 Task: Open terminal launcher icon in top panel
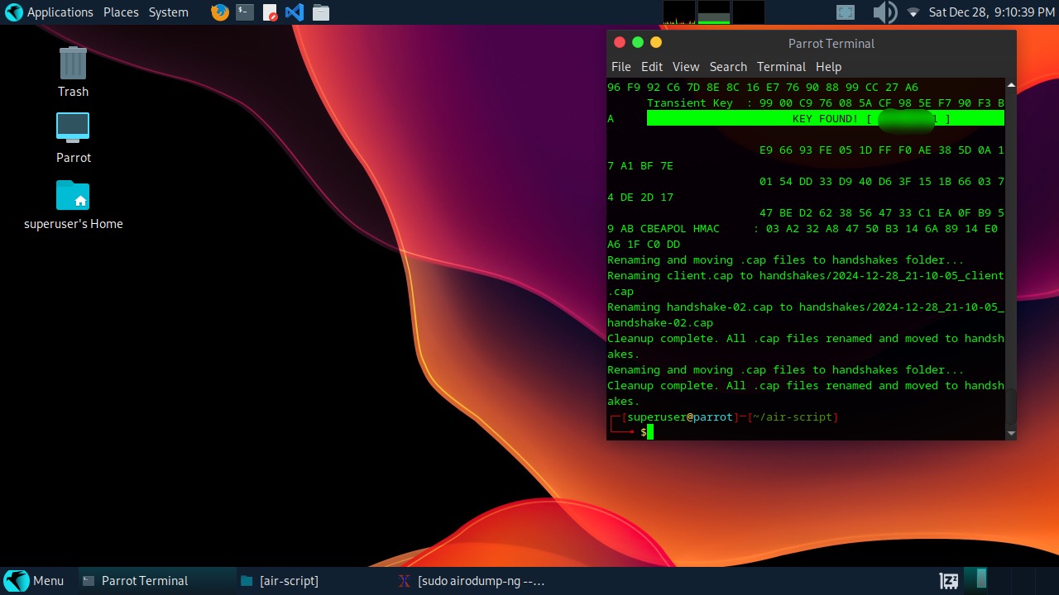click(x=244, y=12)
